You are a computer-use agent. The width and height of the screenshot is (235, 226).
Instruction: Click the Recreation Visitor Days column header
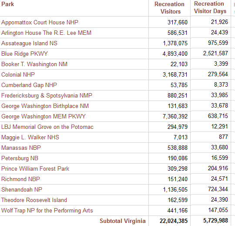click(x=210, y=7)
